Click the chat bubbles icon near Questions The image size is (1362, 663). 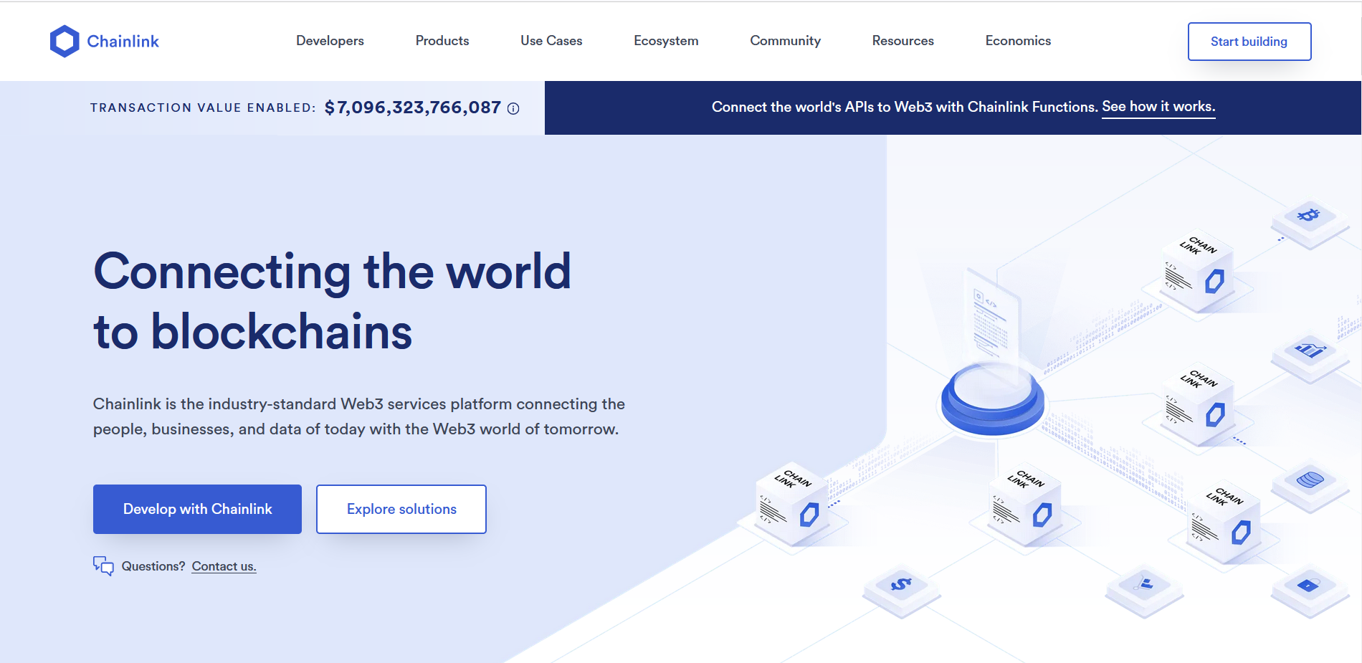(x=103, y=566)
